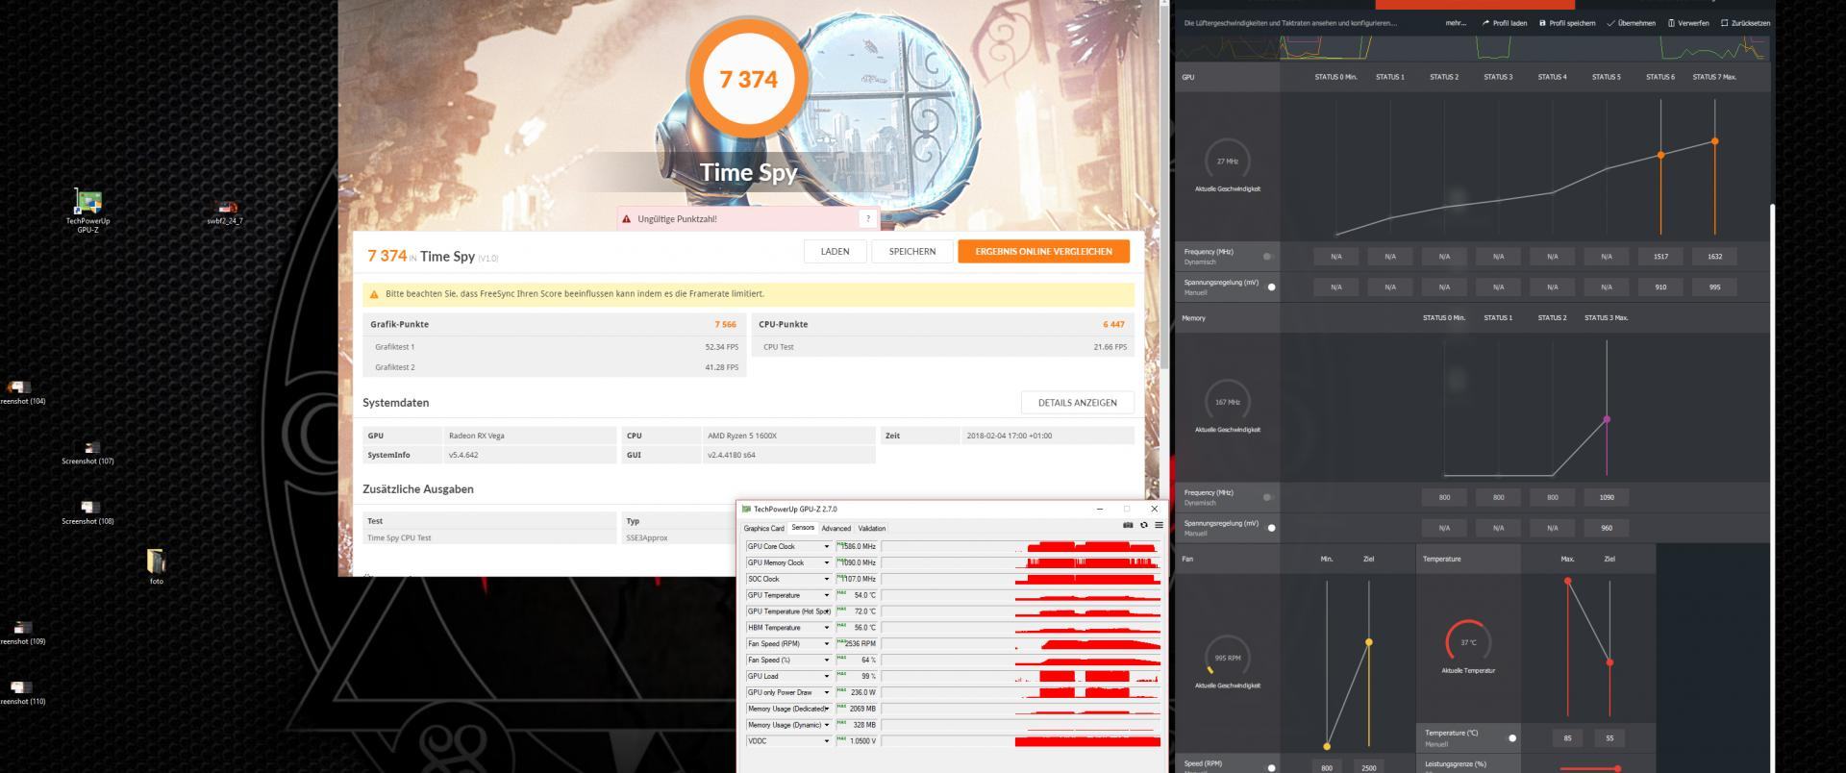Click the LADEN button in 3DMark
Viewport: 1846px width, 773px height.
[835, 252]
